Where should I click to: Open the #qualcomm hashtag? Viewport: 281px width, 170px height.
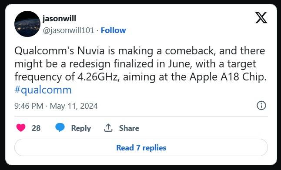(x=43, y=90)
